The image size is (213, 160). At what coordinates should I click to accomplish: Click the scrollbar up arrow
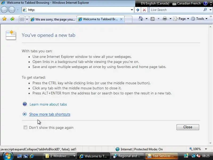(x=210, y=27)
